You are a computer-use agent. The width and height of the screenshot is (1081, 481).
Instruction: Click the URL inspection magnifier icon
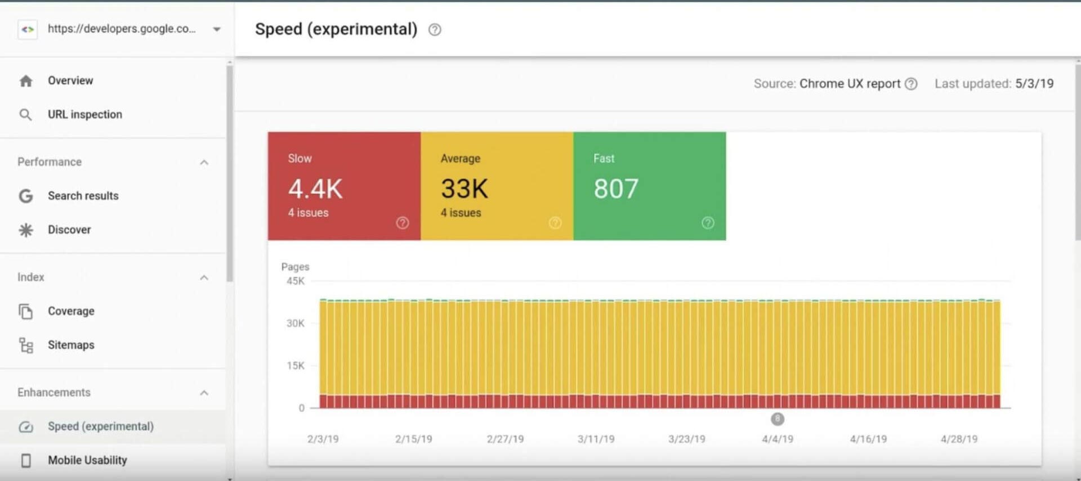tap(25, 115)
